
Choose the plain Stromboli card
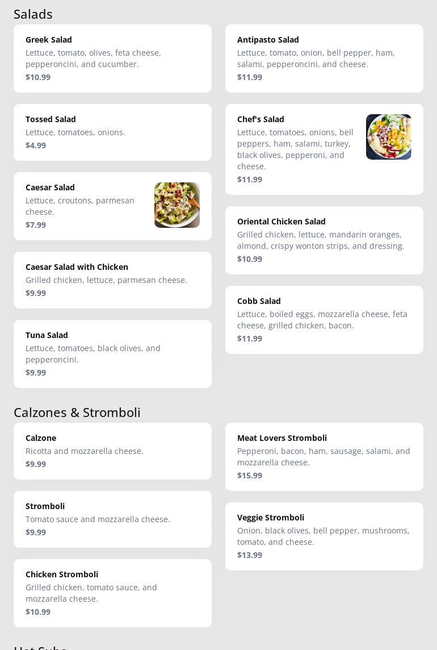tap(112, 519)
